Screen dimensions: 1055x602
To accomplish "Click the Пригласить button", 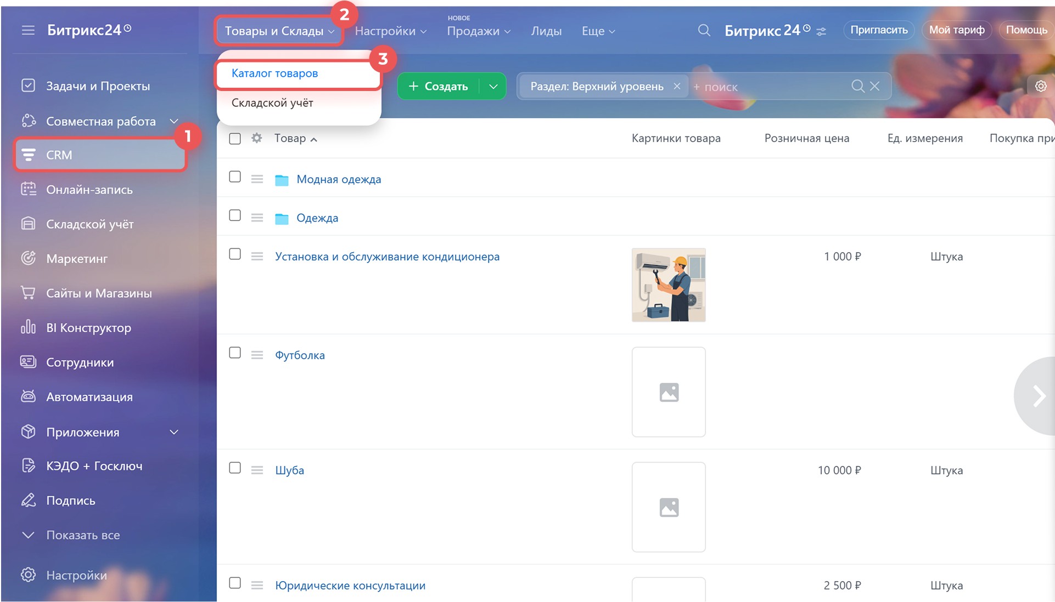I will (x=879, y=30).
